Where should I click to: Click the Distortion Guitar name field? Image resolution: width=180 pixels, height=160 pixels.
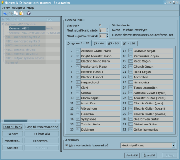[153, 124]
